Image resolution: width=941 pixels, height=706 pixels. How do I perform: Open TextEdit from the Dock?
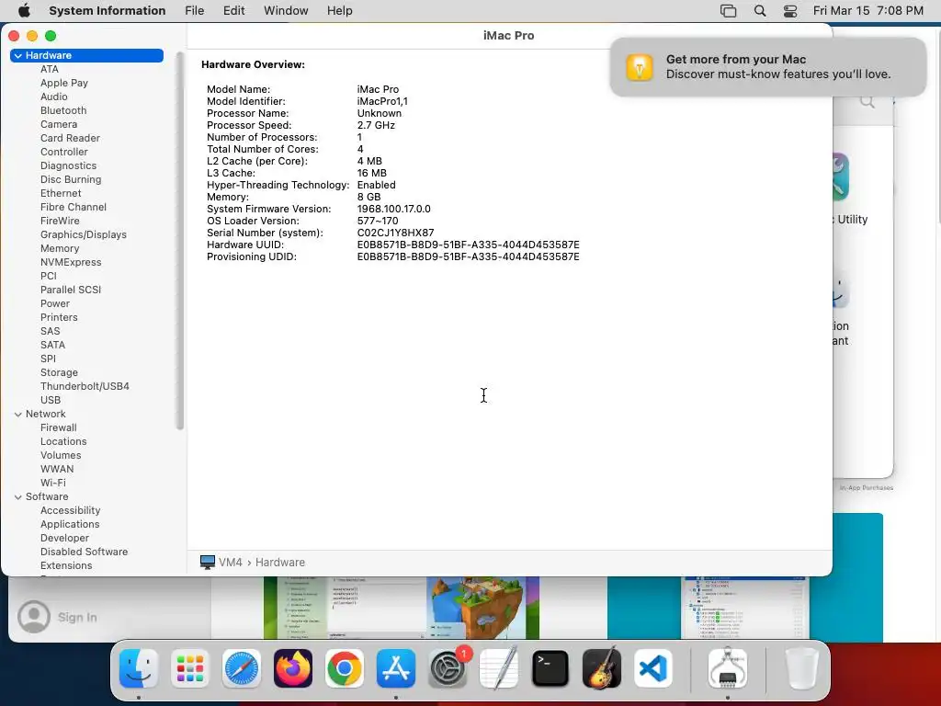tap(499, 668)
